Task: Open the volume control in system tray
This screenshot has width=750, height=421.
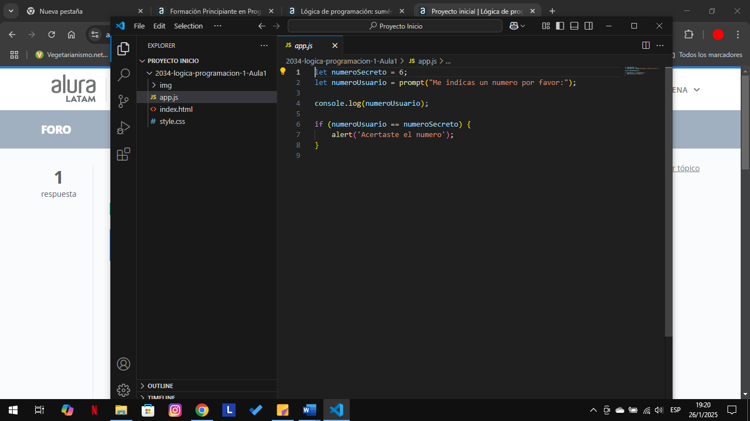Action: tap(659, 410)
